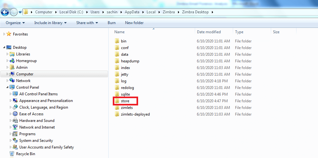This screenshot has width=318, height=158.
Task: Click the Control Panel icon in sidebar
Action: [12, 87]
